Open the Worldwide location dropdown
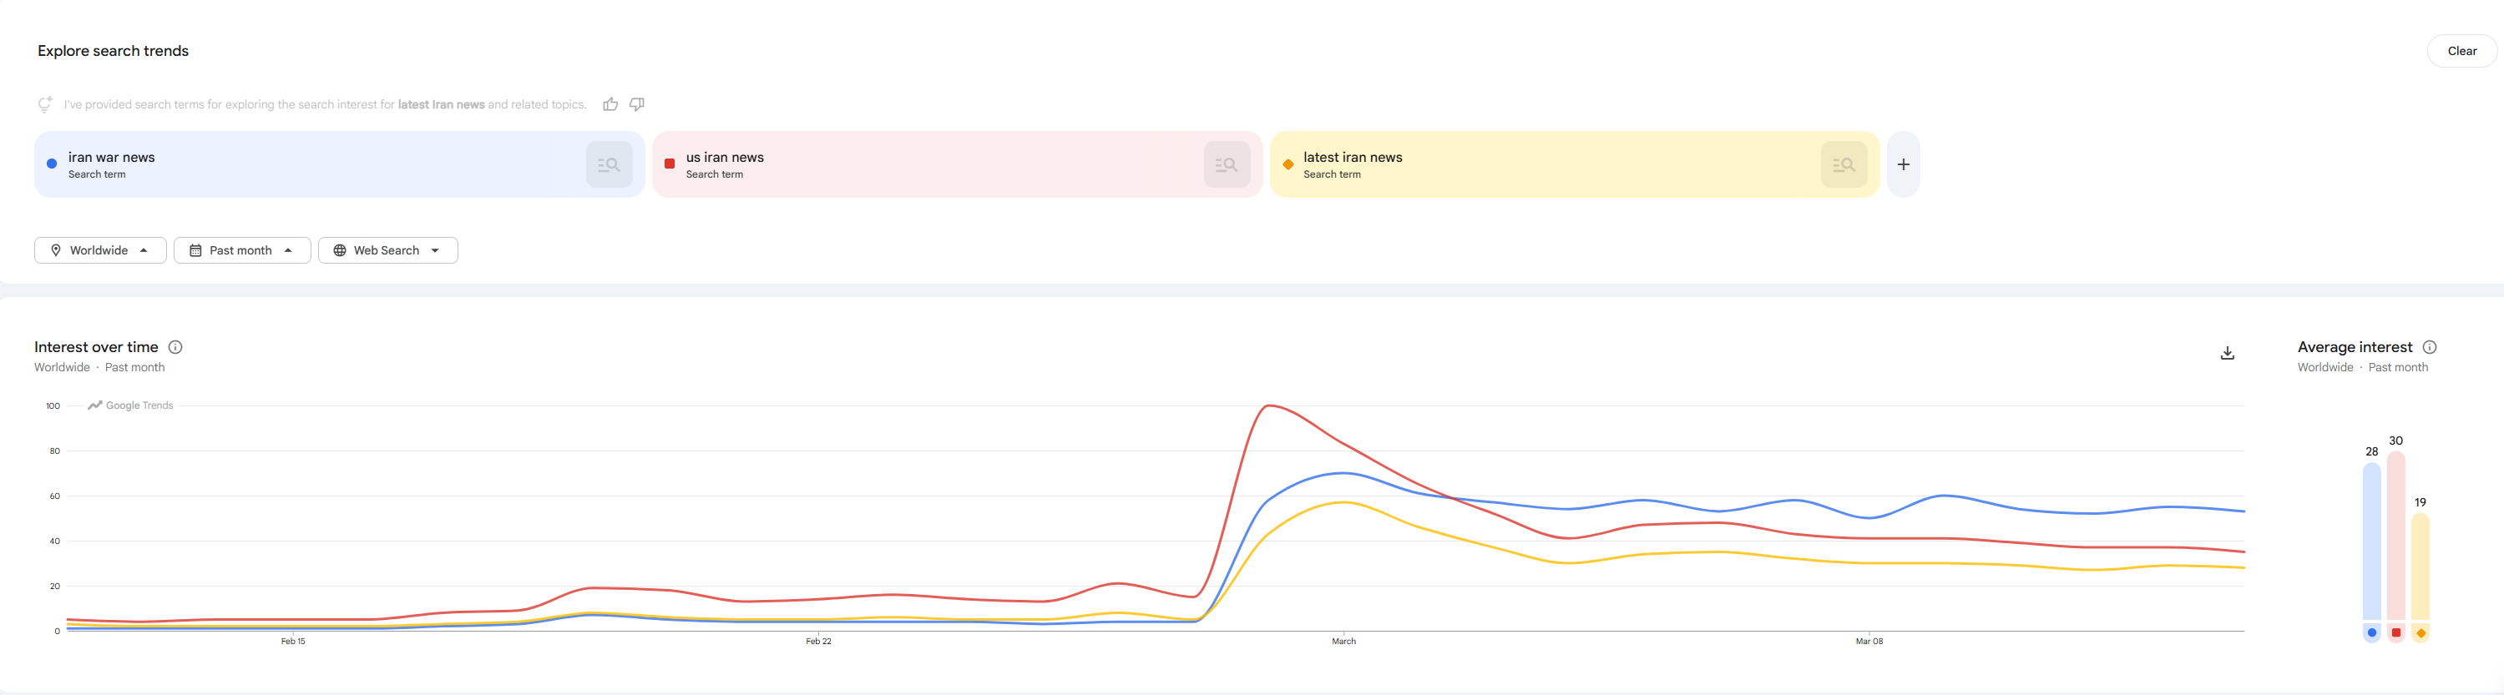This screenshot has width=2504, height=695. (x=100, y=250)
